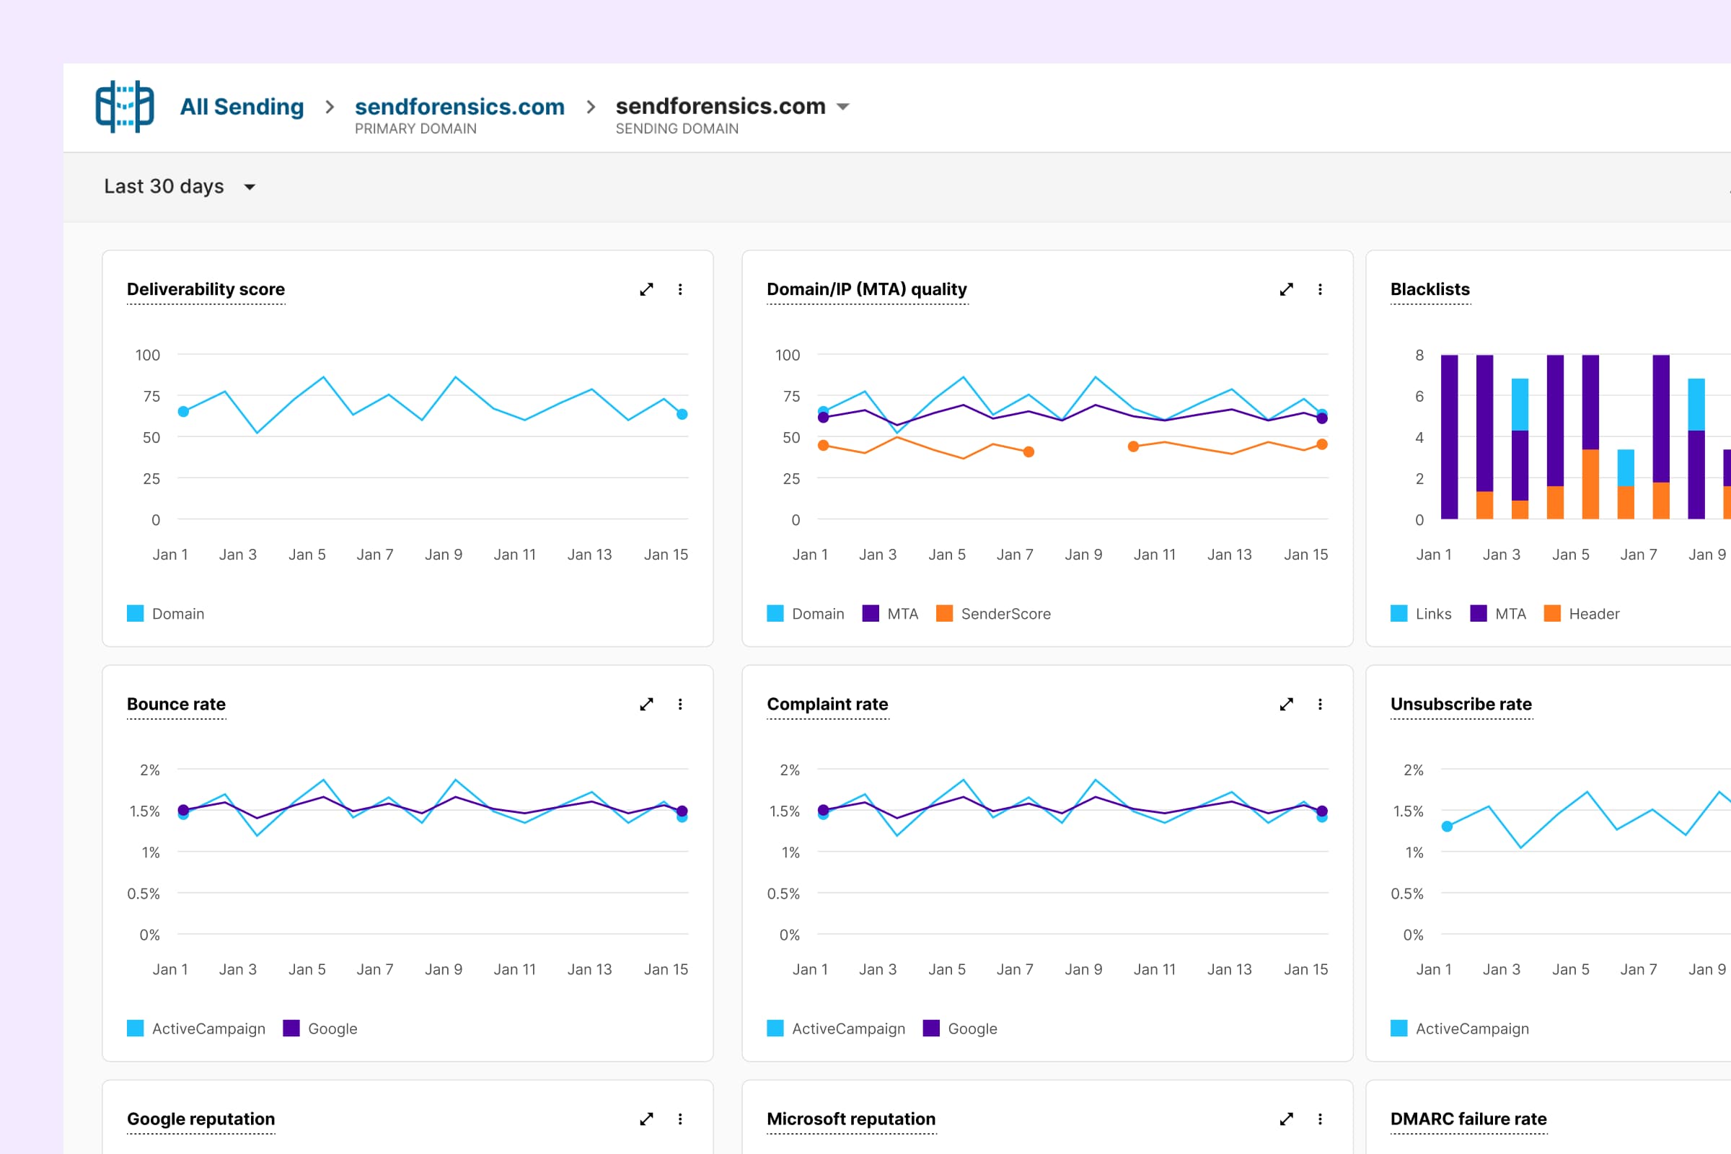The image size is (1731, 1154).
Task: Open the Last 30 days dropdown
Action: (x=179, y=186)
